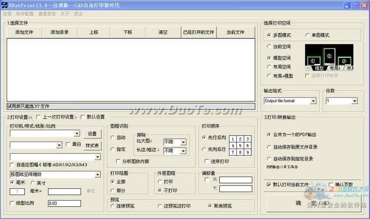This screenshot has width=370, height=219.
Task: Toggle the 逆序打印 checkbox
Action: [207, 161]
